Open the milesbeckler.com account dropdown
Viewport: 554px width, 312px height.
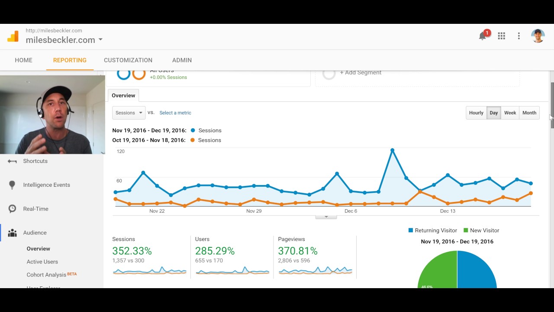point(64,40)
